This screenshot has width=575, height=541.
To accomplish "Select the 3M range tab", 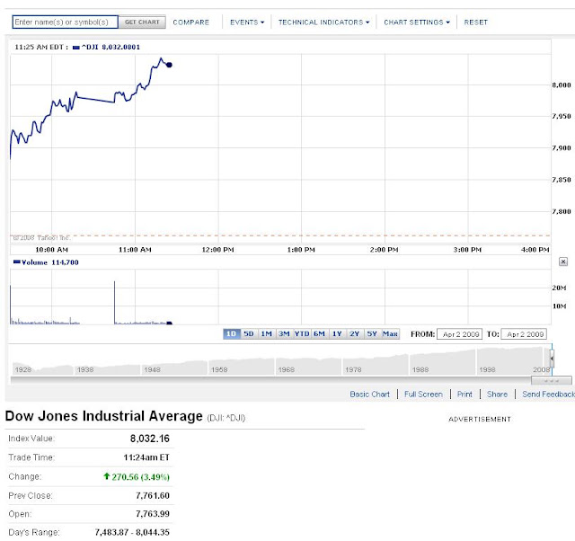I will [284, 333].
